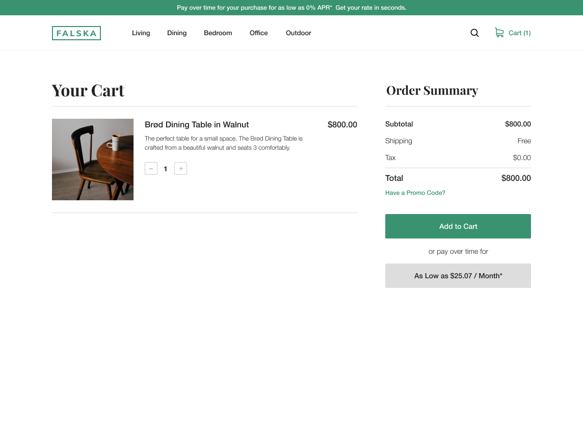Choose As Low as $25.07 / Month

pos(458,276)
